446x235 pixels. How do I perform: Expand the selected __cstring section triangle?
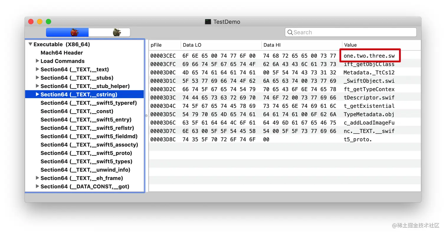(x=37, y=94)
